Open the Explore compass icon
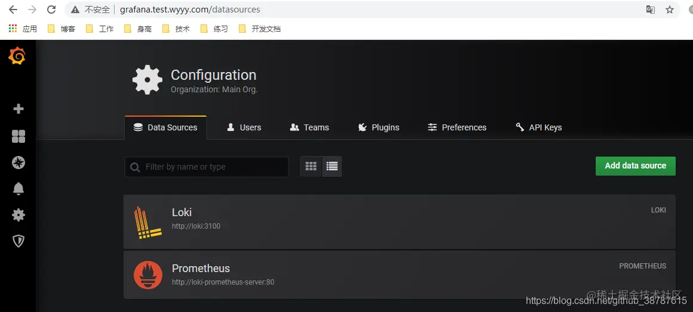 (18, 163)
